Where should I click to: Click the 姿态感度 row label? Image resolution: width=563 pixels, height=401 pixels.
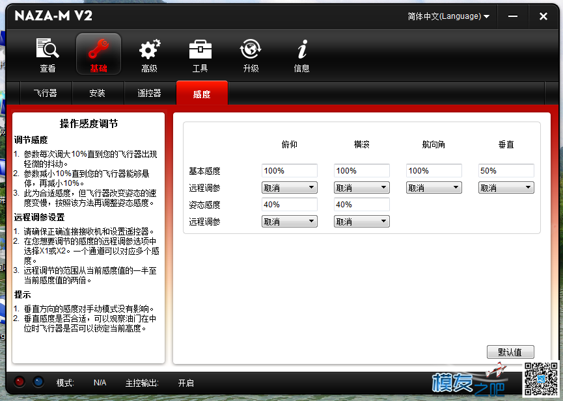(204, 205)
